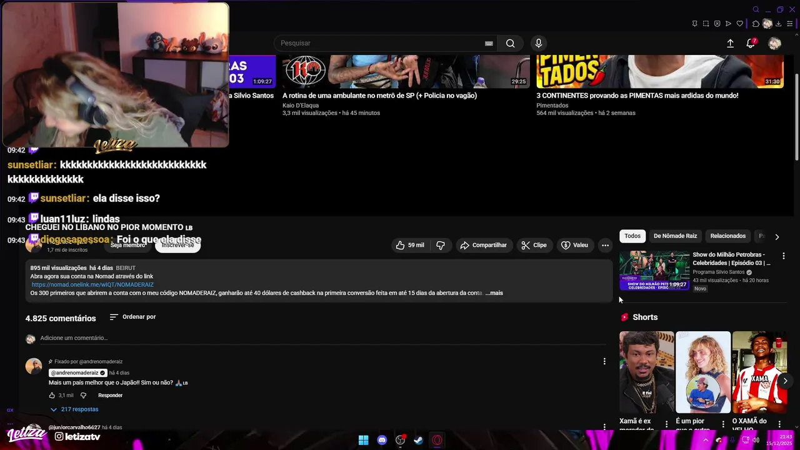Click Compartilhar share button
Image resolution: width=800 pixels, height=450 pixels.
click(483, 245)
